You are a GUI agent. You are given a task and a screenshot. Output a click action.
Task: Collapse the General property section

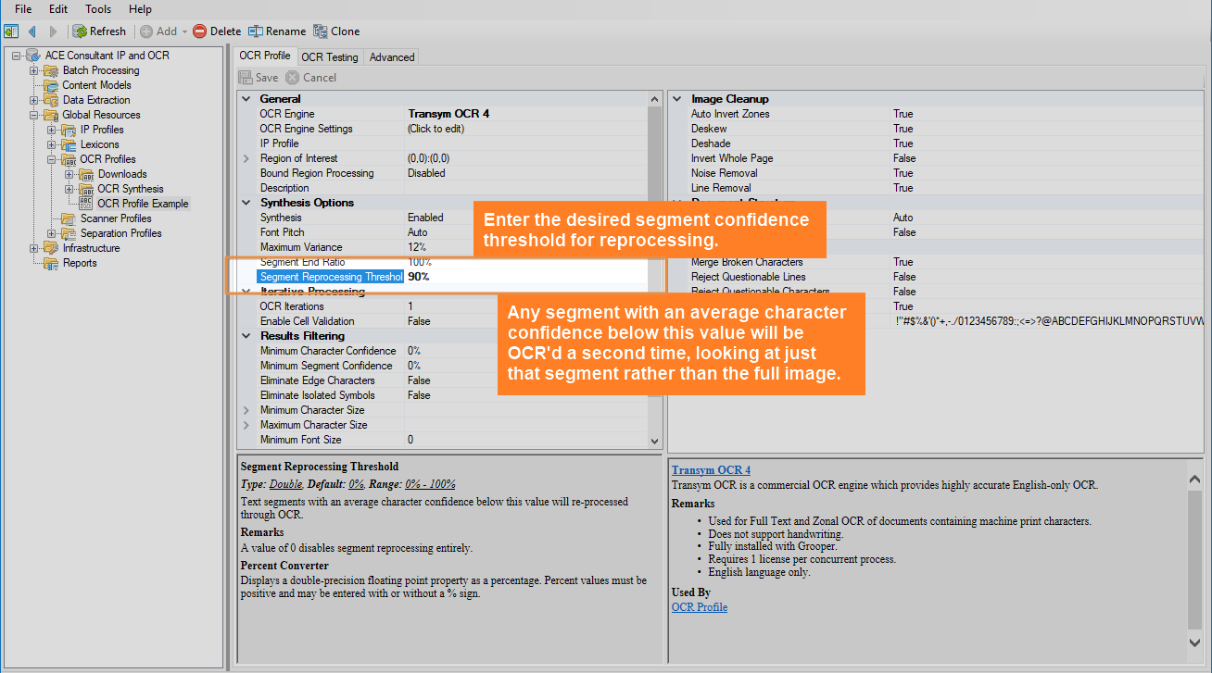[x=246, y=99]
